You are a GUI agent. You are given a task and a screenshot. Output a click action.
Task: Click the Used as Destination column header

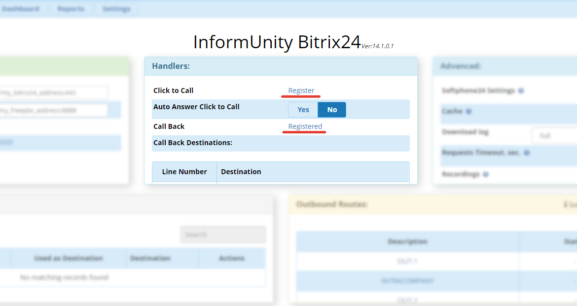click(69, 258)
